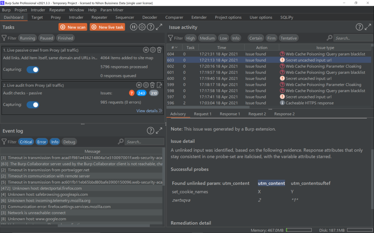The width and height of the screenshot is (374, 233).
Task: Open the help icon in the Issue activity header
Action: [359, 27]
